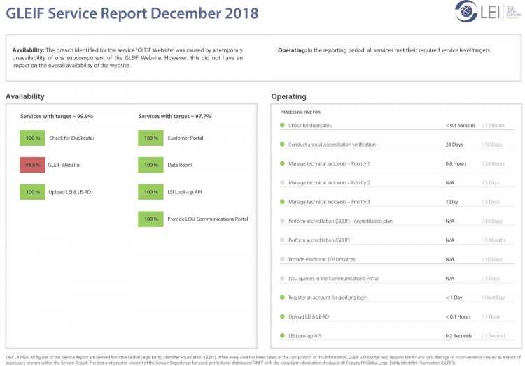
Task: Click the green dot beside Check for duplicates
Action: 282,126
